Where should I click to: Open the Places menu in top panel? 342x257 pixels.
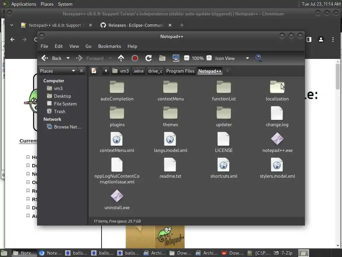point(47,4)
